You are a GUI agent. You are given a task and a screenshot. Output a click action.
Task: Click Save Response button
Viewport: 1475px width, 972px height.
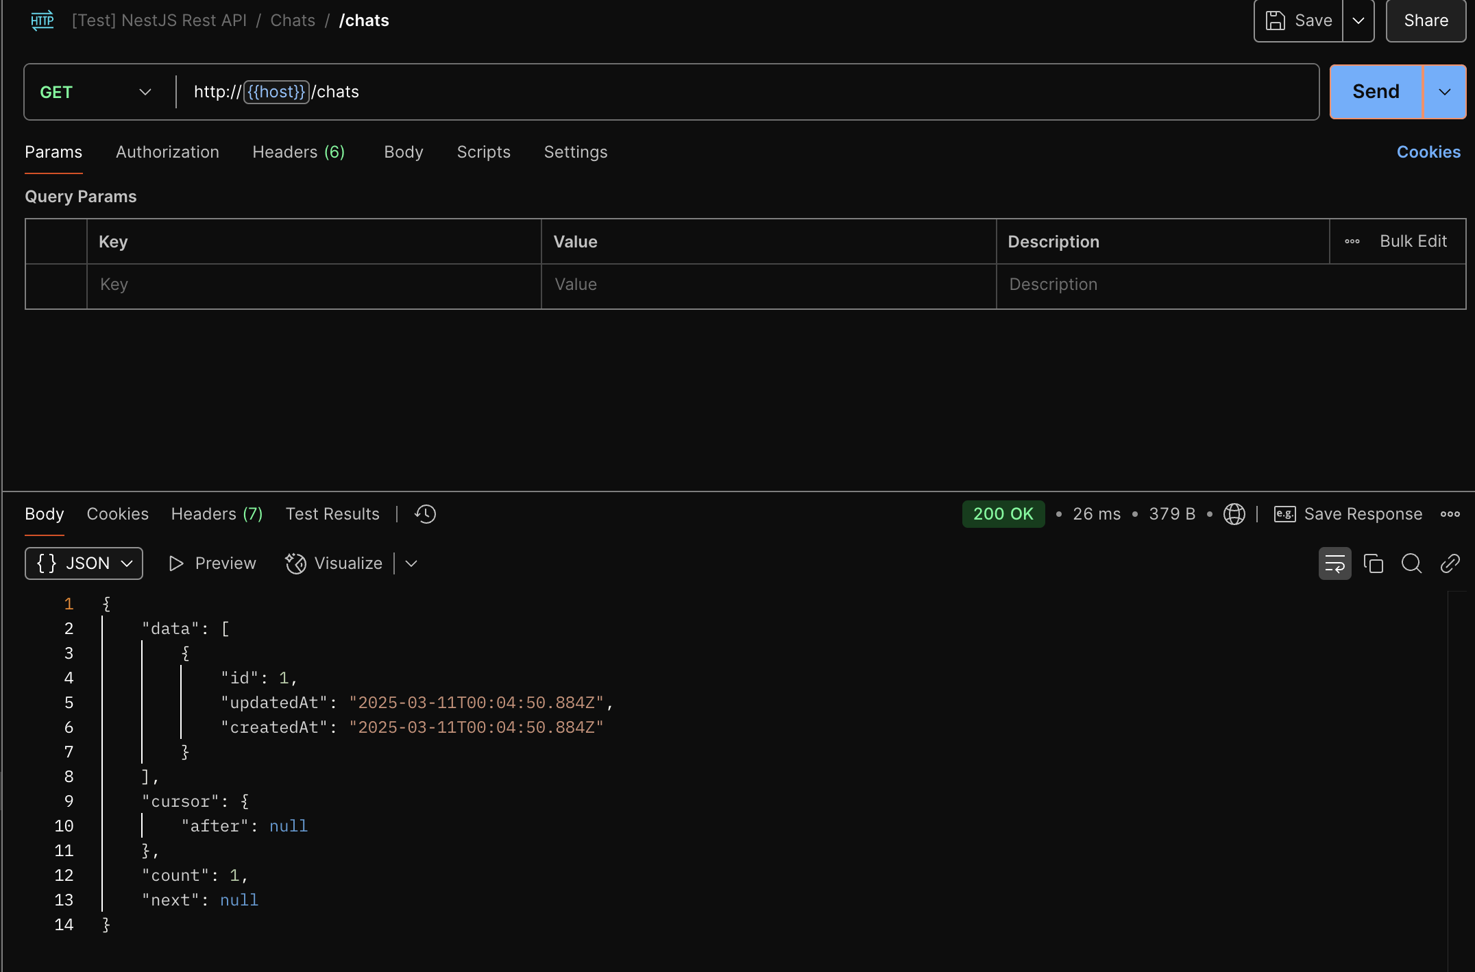(1348, 514)
